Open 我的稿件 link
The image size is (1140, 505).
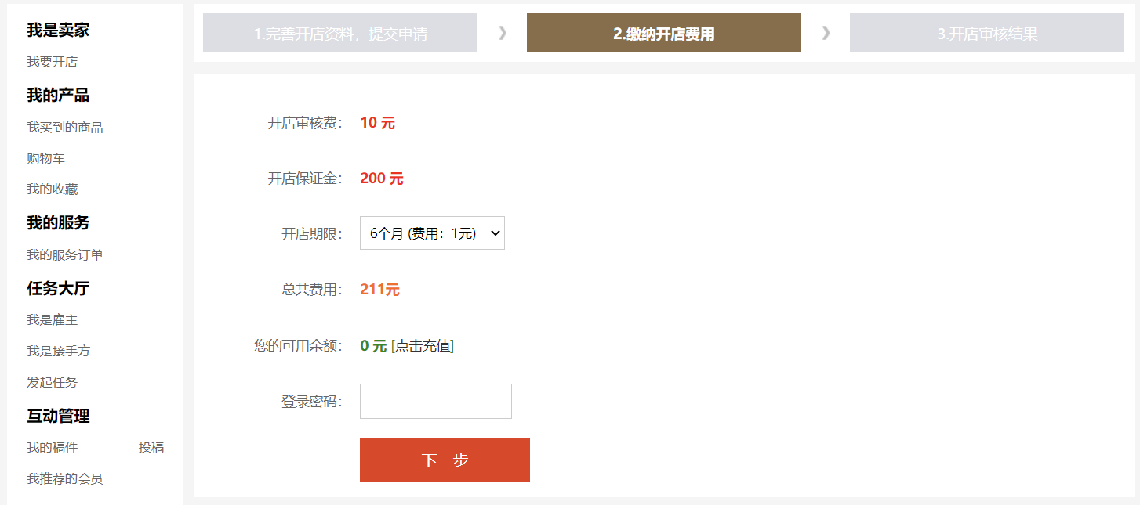(52, 447)
